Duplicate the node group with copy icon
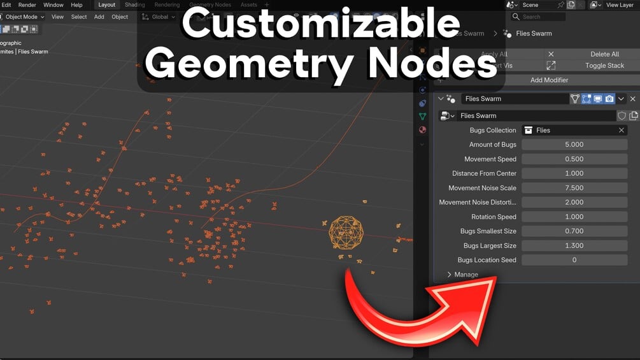The image size is (640, 360). (x=634, y=116)
